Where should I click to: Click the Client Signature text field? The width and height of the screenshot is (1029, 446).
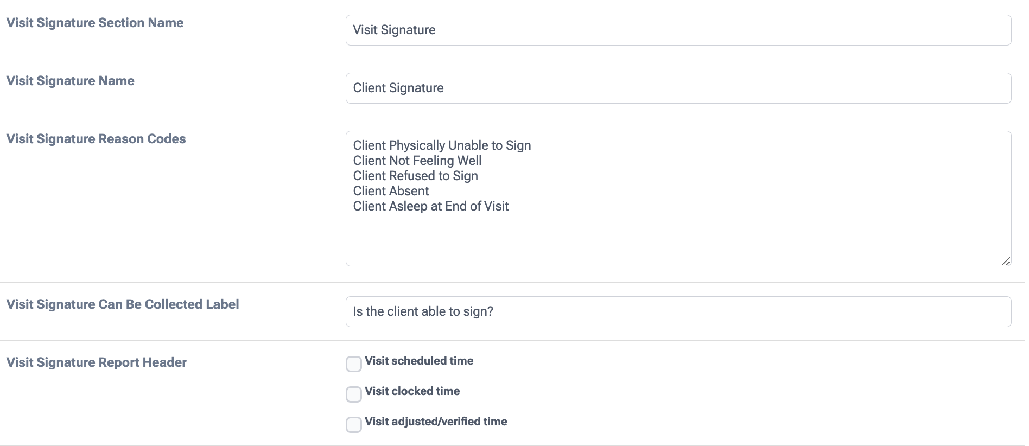click(x=678, y=88)
